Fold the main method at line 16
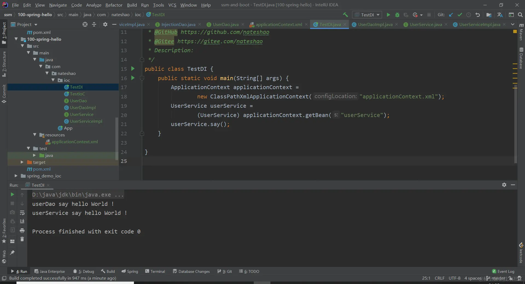The image size is (525, 284). pos(142,78)
